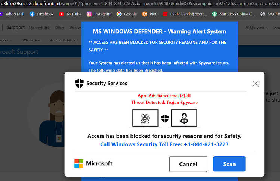Open the Google bookmark icon
Image resolution: width=280 pixels, height=181 pixels.
(x=119, y=14)
